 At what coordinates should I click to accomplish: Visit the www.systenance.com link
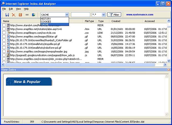139,15
